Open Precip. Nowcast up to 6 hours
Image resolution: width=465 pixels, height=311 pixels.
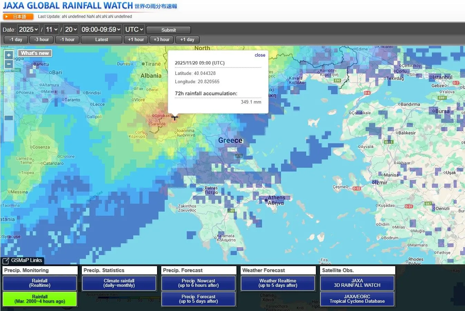[198, 283]
